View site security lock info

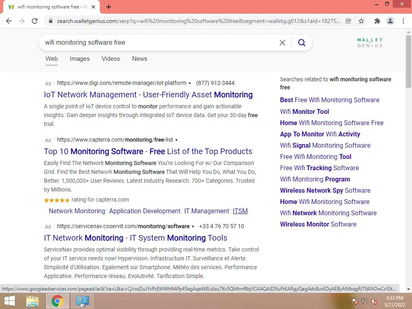pyautogui.click(x=51, y=21)
